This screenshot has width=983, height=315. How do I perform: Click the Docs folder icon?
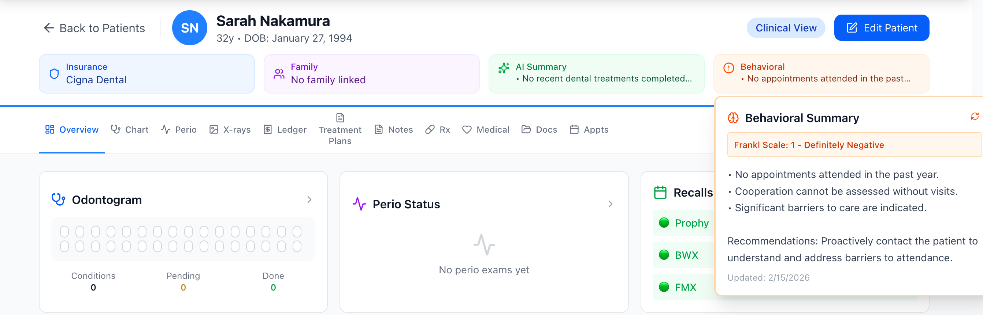point(525,129)
